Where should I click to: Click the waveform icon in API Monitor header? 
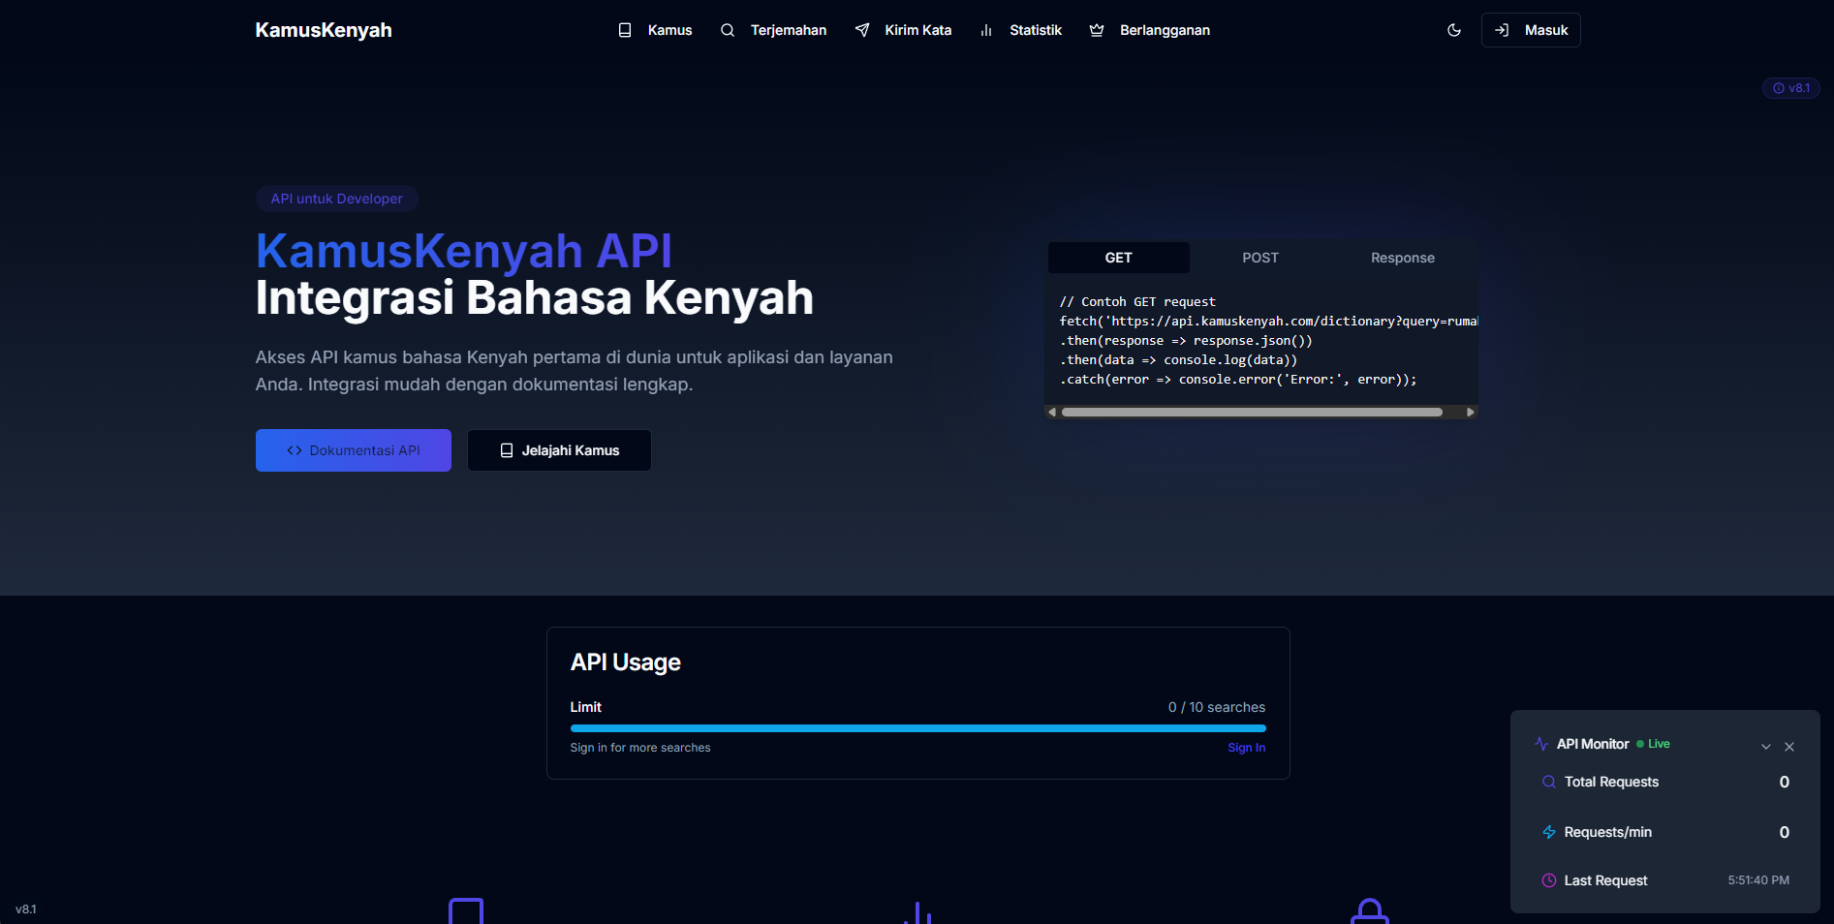coord(1541,744)
